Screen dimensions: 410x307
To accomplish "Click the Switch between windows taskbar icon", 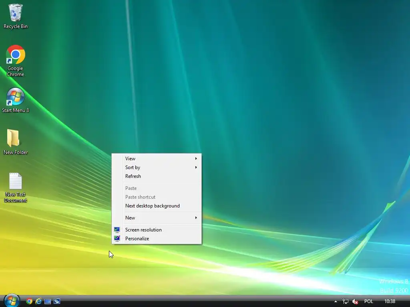I will [57, 301].
